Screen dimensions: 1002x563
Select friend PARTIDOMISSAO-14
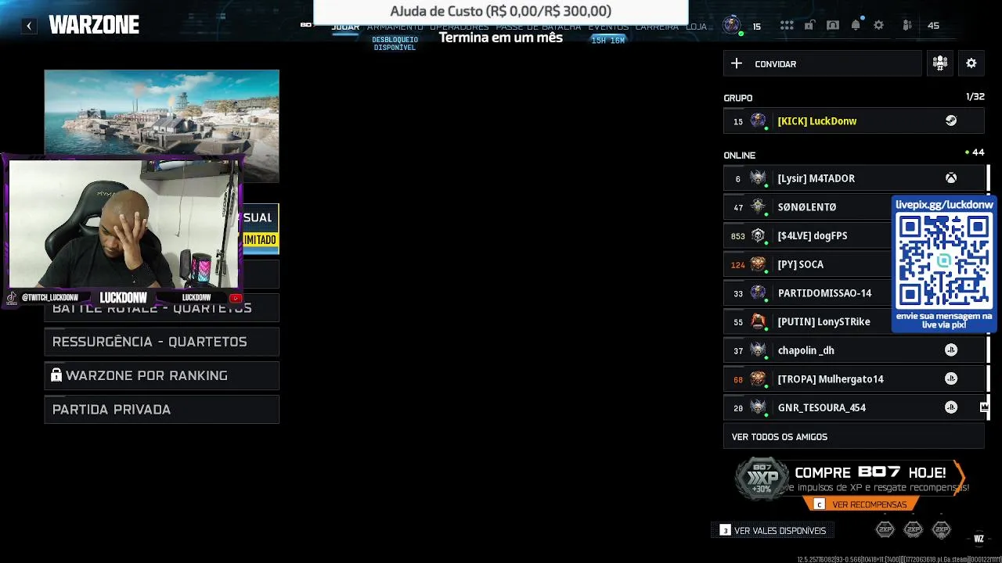tap(807, 292)
